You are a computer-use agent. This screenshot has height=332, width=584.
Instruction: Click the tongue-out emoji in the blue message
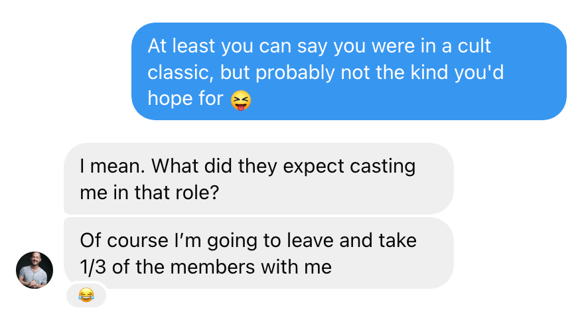(x=242, y=100)
